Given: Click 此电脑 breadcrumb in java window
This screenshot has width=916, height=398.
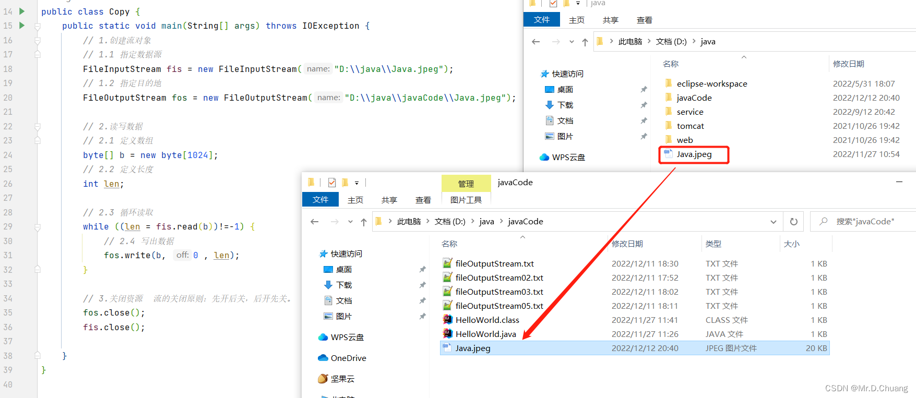Looking at the screenshot, I should (x=630, y=42).
